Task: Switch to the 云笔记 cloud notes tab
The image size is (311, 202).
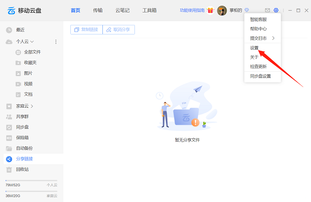Action: [122, 10]
